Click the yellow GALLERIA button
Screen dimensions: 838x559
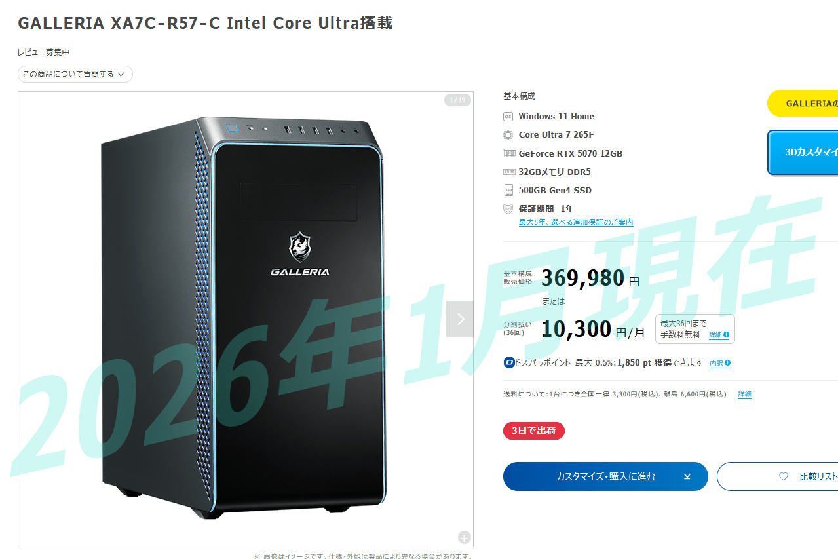point(803,104)
